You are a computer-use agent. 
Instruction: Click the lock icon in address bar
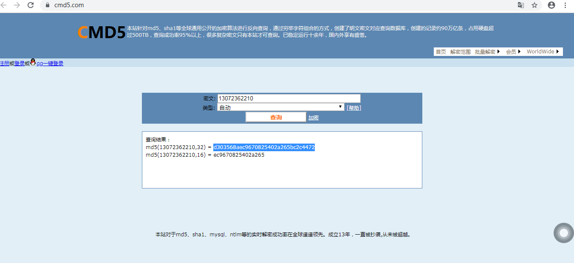point(48,5)
